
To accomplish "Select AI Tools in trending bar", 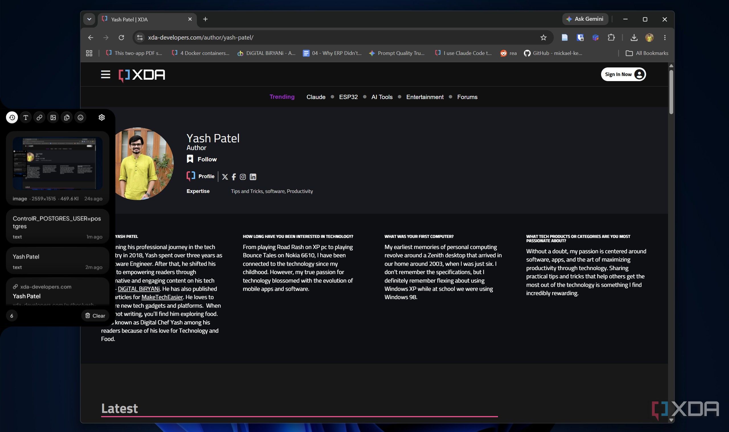I will pos(382,97).
